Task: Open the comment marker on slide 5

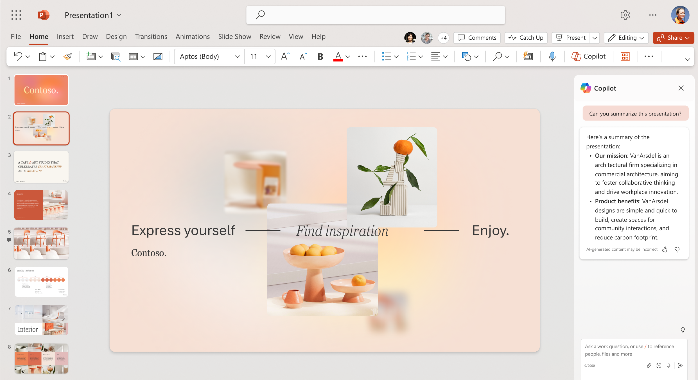Action: click(9, 240)
